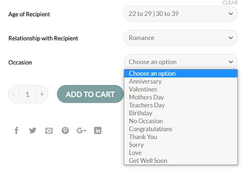Screen dimensions: 242x170
Task: Select the Thank You occasion
Action: [143, 137]
